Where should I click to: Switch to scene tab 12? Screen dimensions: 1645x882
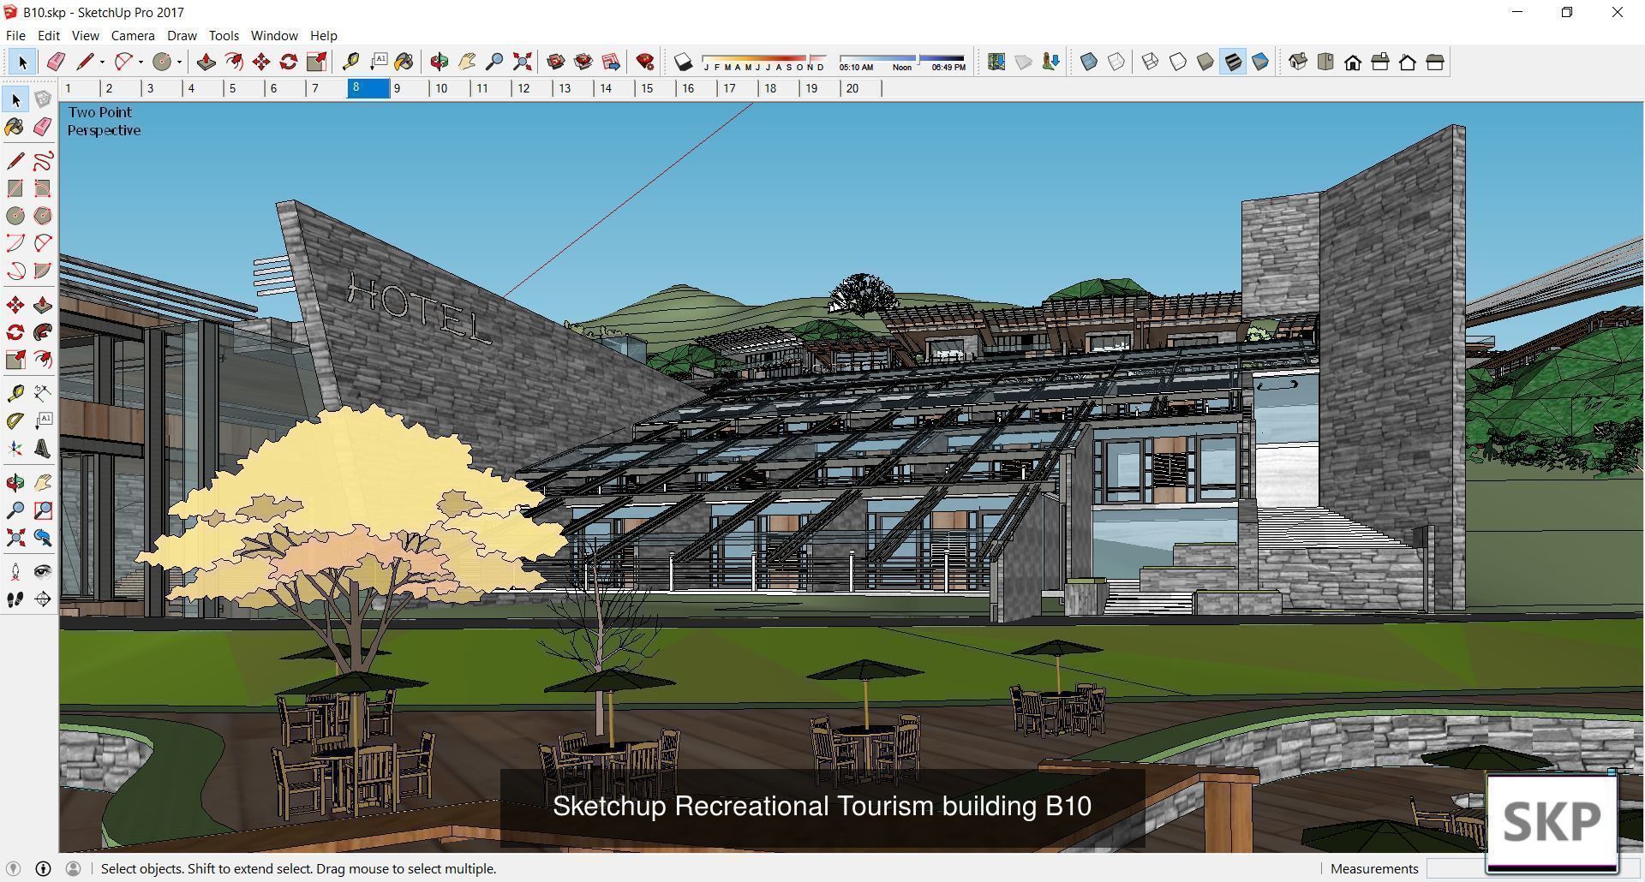pyautogui.click(x=532, y=88)
